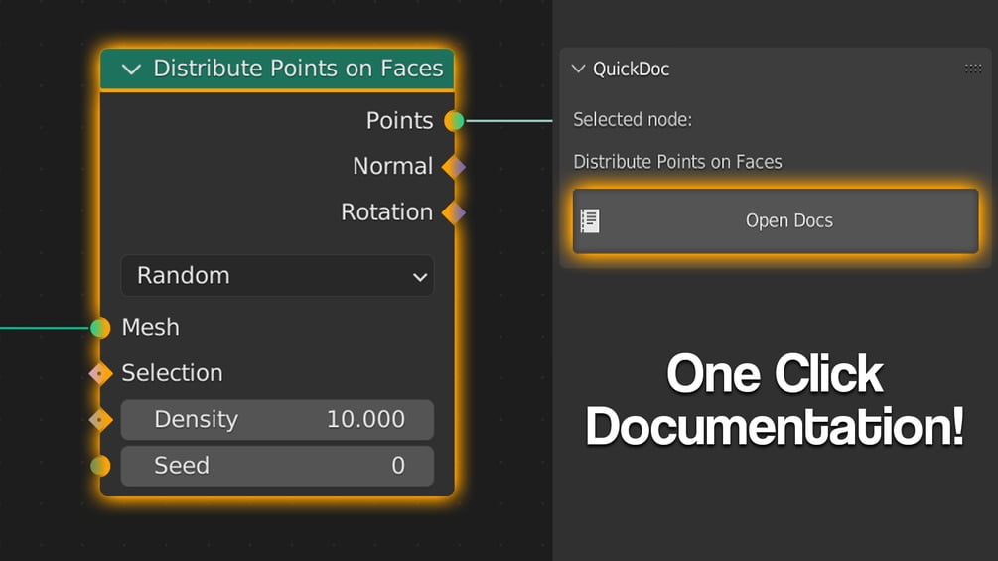Click the Density input socket
This screenshot has height=561, width=998.
[x=100, y=420]
